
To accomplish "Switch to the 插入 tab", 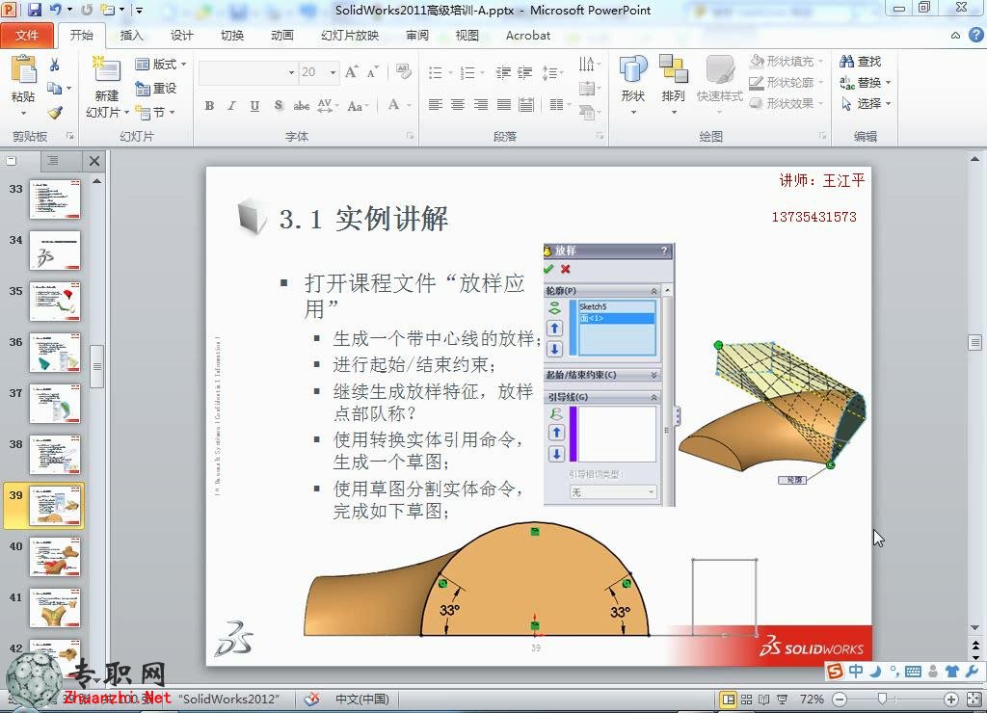I will coord(131,36).
